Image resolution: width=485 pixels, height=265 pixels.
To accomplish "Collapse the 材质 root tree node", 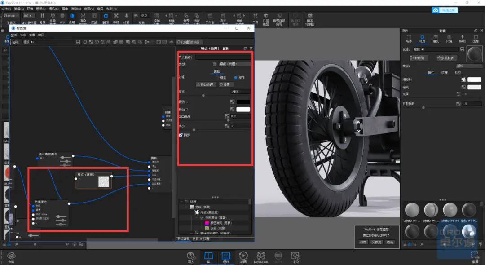I will coord(181,202).
